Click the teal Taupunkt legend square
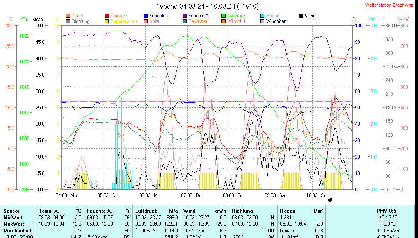 click(x=185, y=21)
